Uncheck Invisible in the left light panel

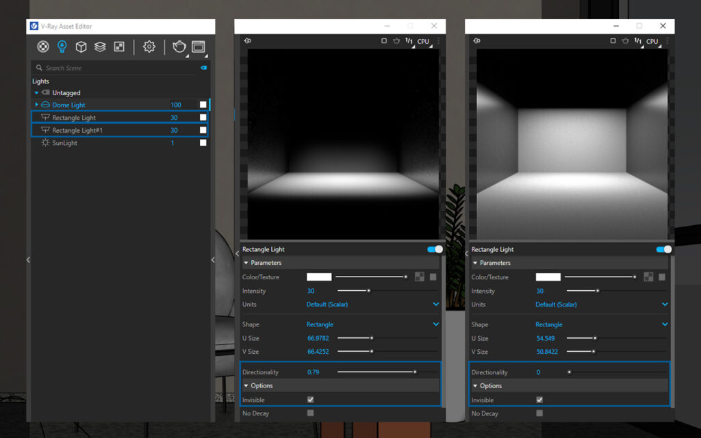[x=311, y=400]
